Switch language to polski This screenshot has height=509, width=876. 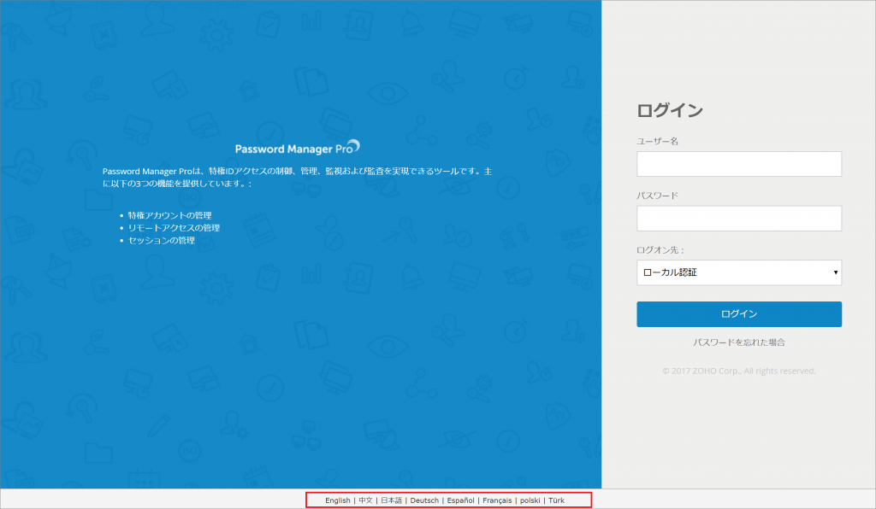tap(530, 500)
